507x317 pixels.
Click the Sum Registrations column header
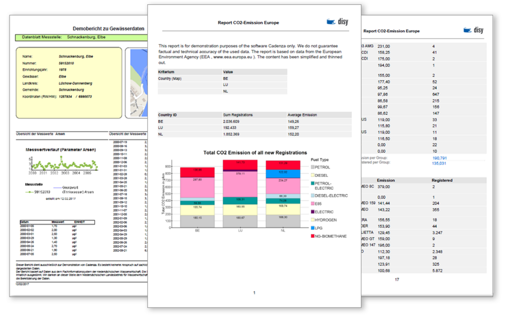click(238, 114)
